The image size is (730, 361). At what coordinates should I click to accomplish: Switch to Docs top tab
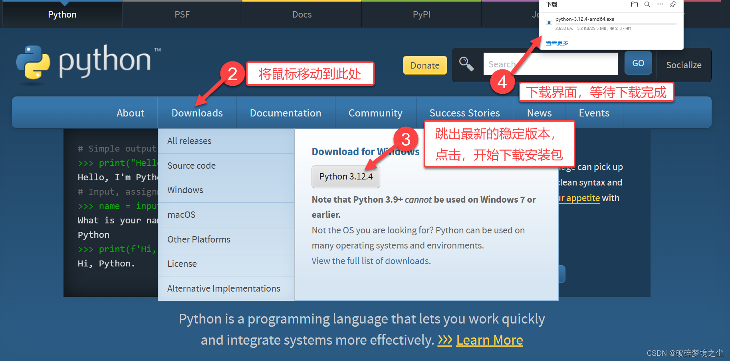click(x=302, y=14)
